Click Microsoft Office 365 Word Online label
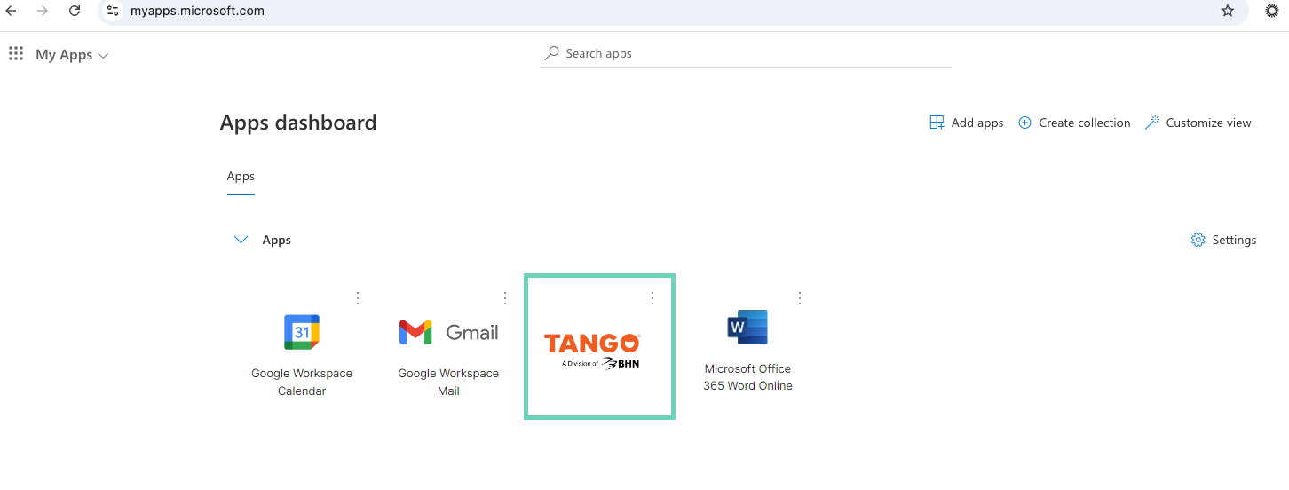 coord(747,377)
